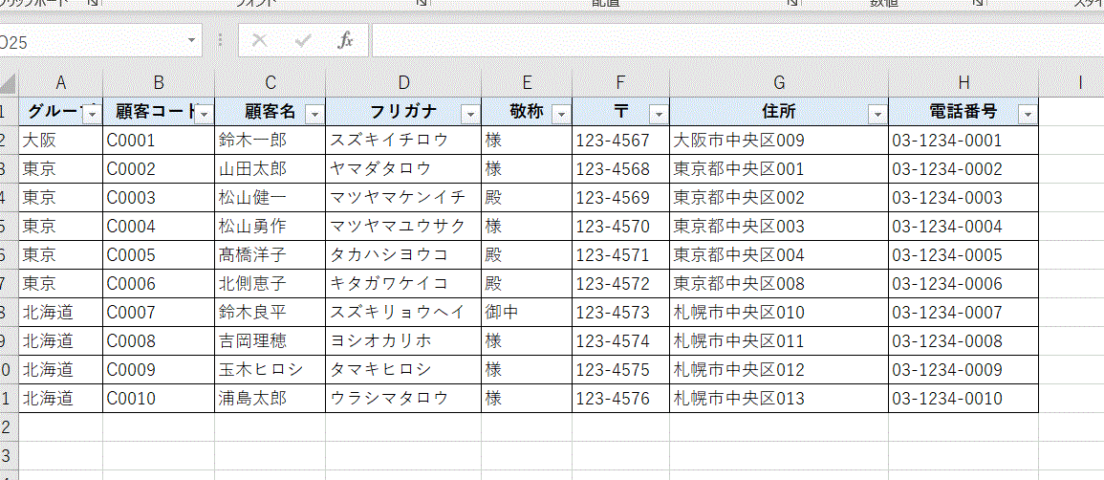Image resolution: width=1104 pixels, height=480 pixels.
Task: Select the 顧客名 header cell
Action: point(270,111)
